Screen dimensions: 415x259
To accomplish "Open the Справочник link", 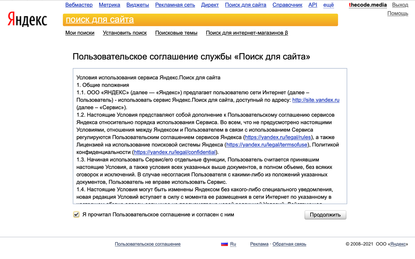I will coord(287,5).
